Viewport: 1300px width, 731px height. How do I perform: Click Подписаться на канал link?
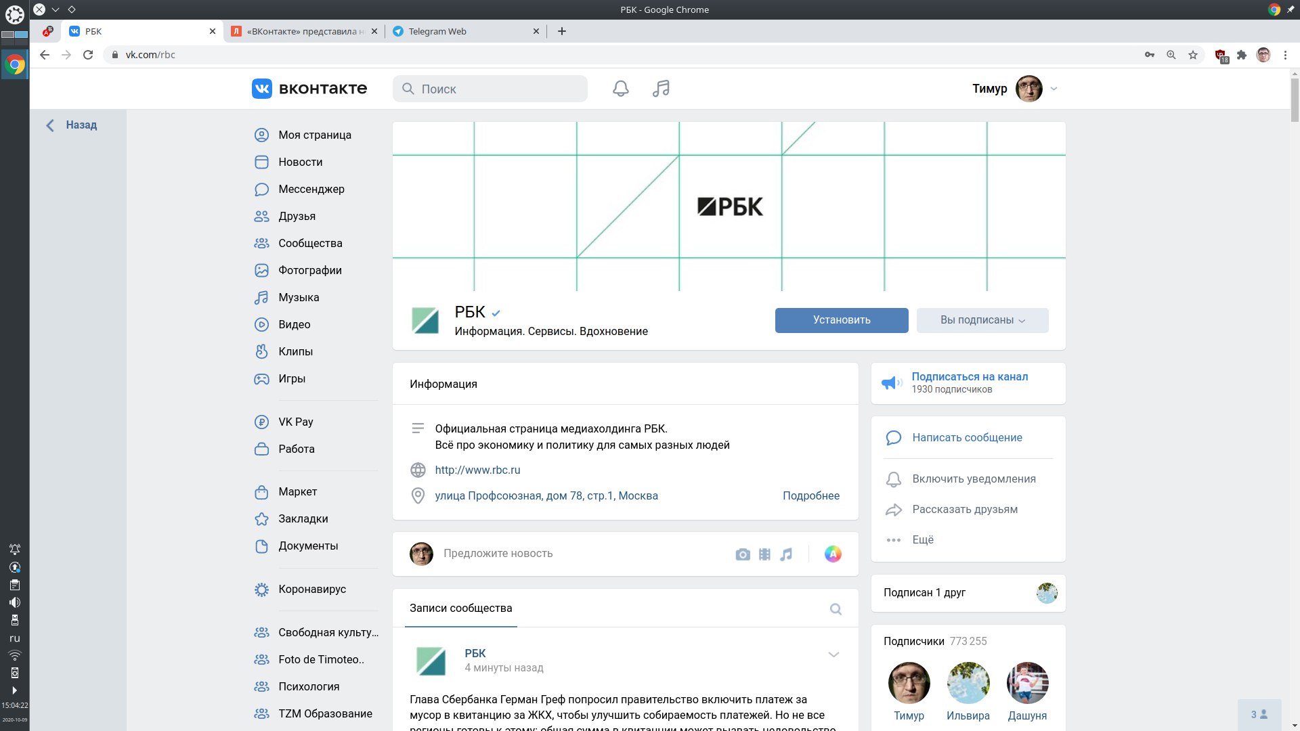click(970, 376)
